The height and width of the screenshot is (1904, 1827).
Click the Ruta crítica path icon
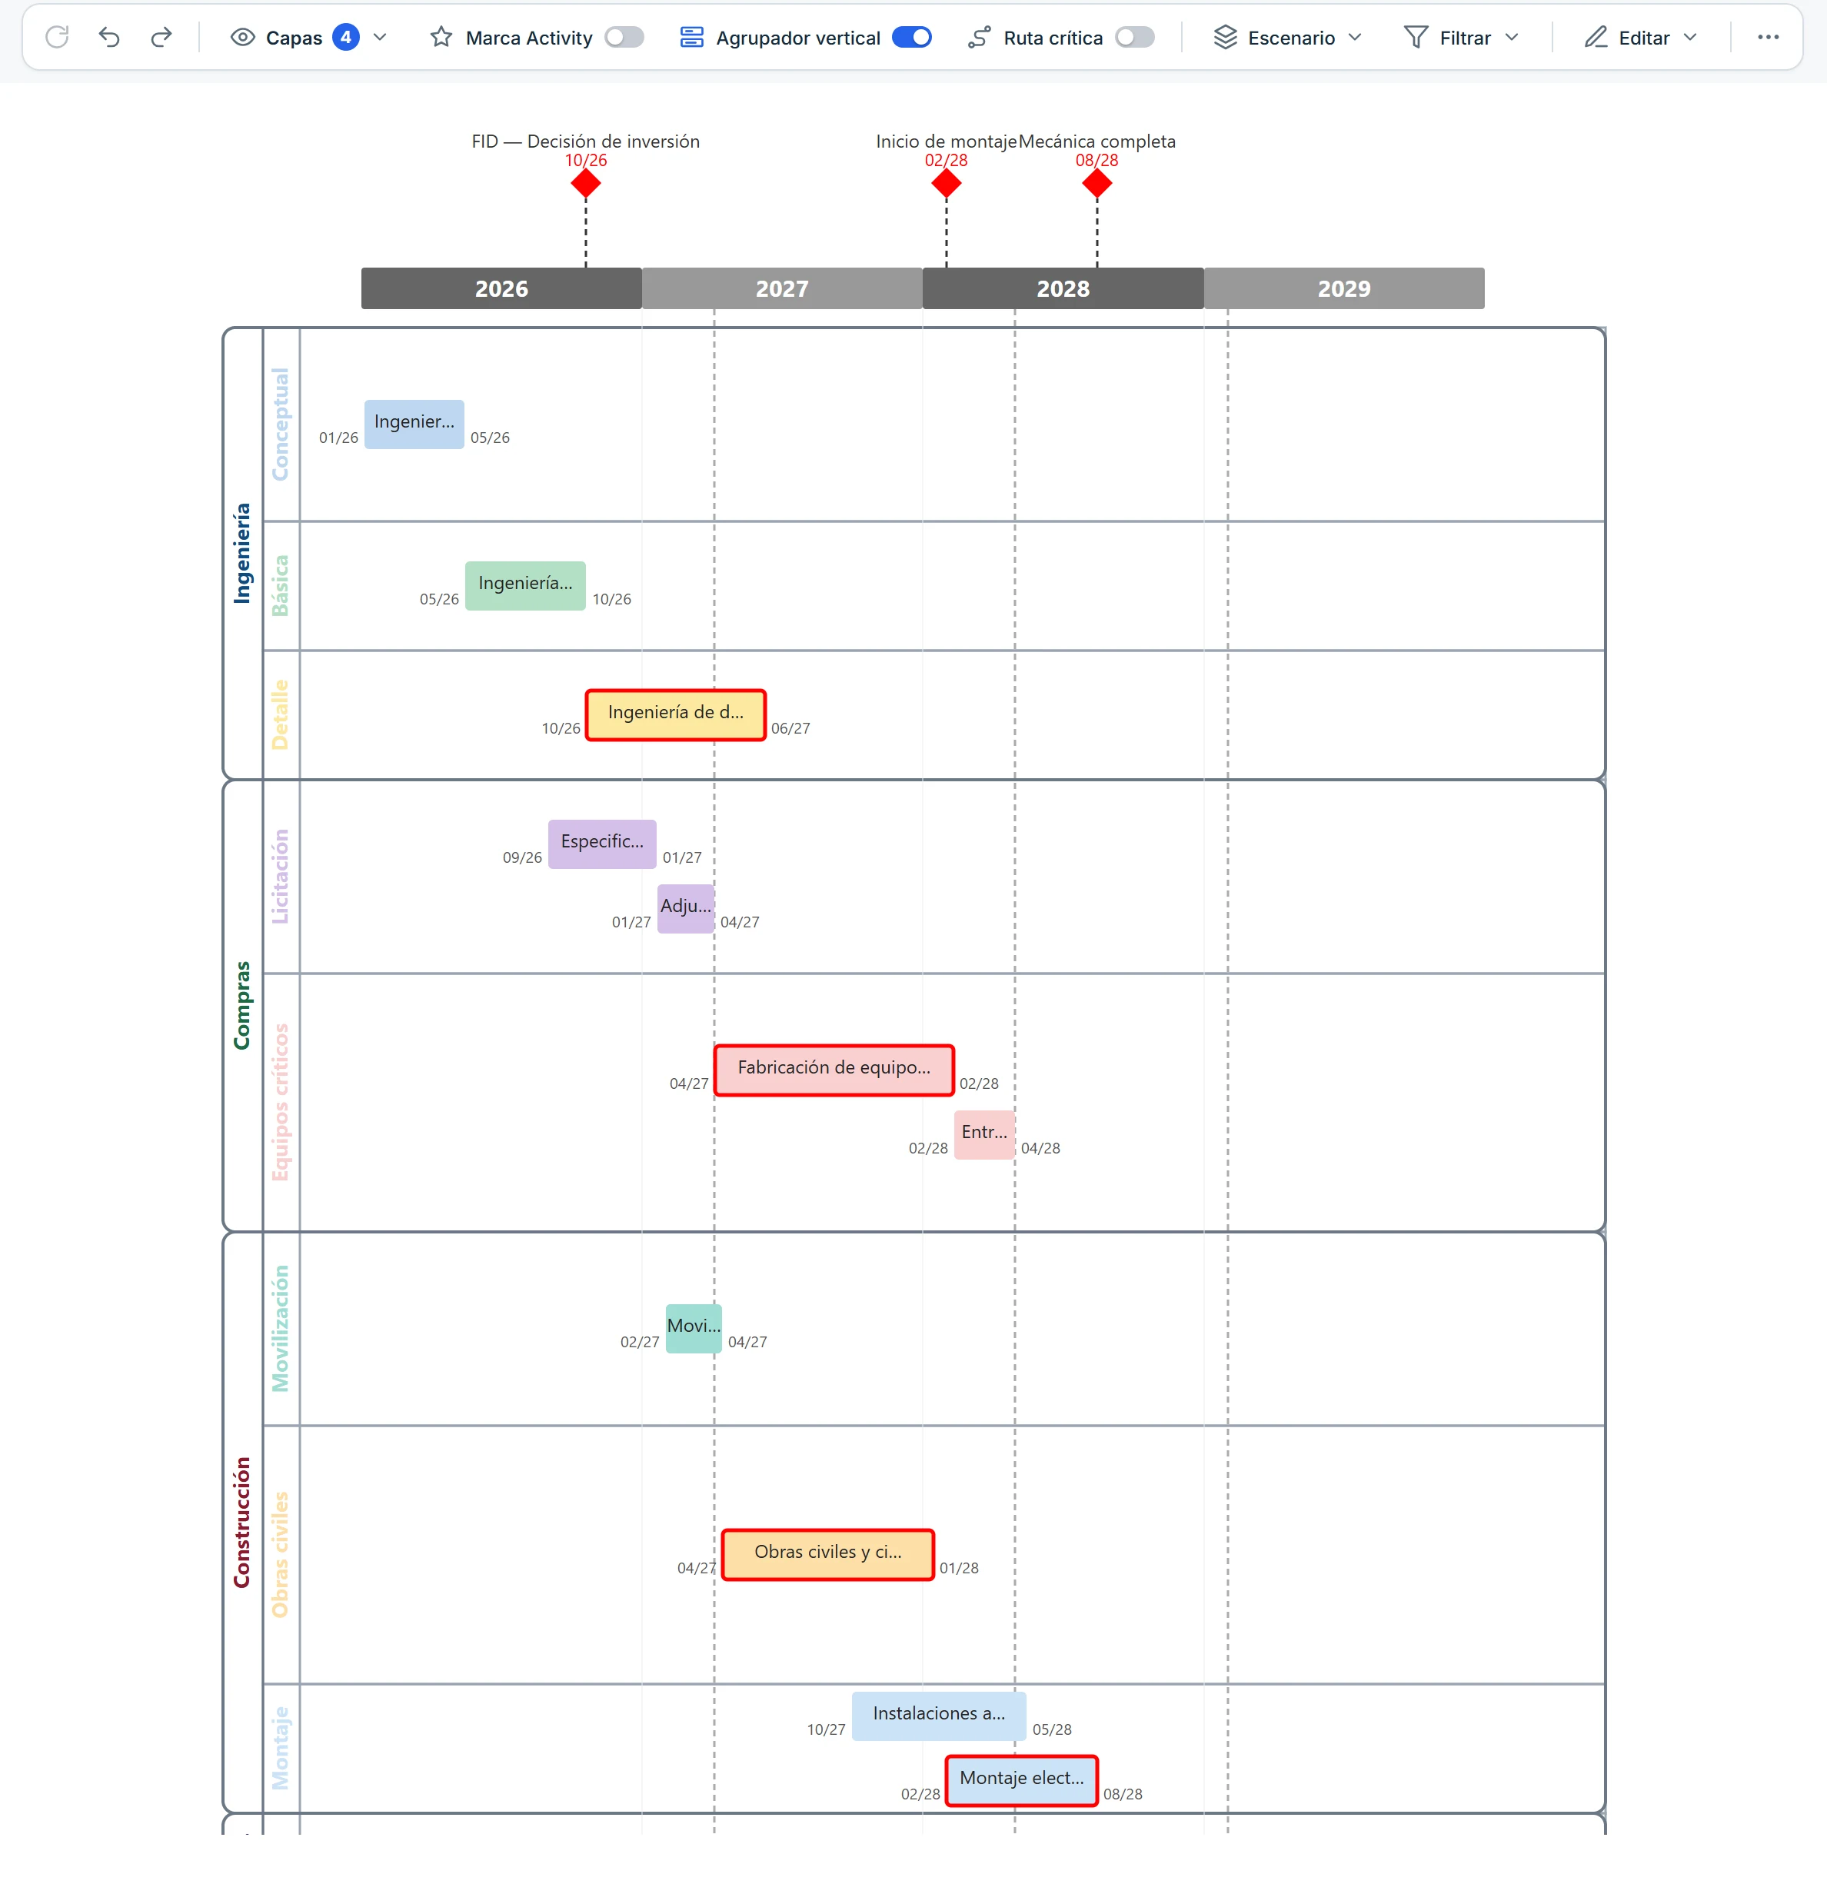click(x=979, y=37)
